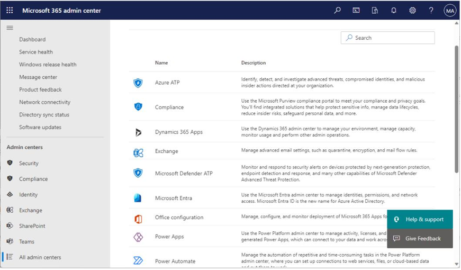Click the Description column header
The height and width of the screenshot is (270, 461).
tap(254, 62)
